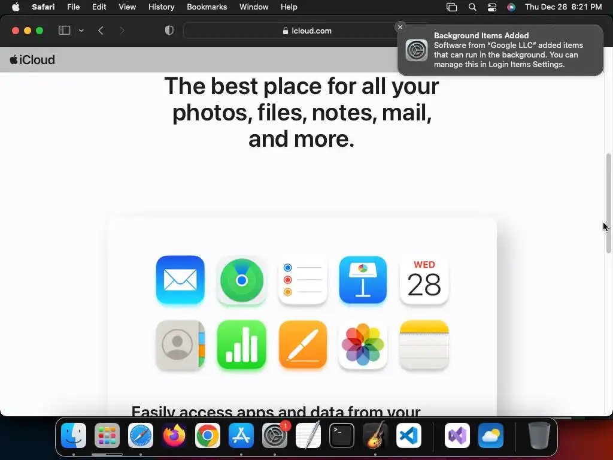The width and height of the screenshot is (613, 460).
Task: Open the Bookmarks menu
Action: click(207, 7)
